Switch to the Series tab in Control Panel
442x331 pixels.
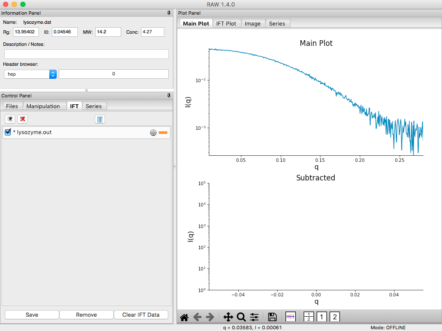tap(93, 106)
